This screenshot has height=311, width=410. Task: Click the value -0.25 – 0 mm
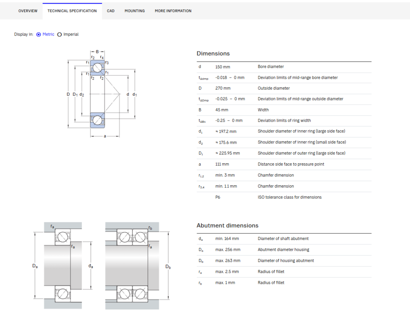pyautogui.click(x=229, y=121)
